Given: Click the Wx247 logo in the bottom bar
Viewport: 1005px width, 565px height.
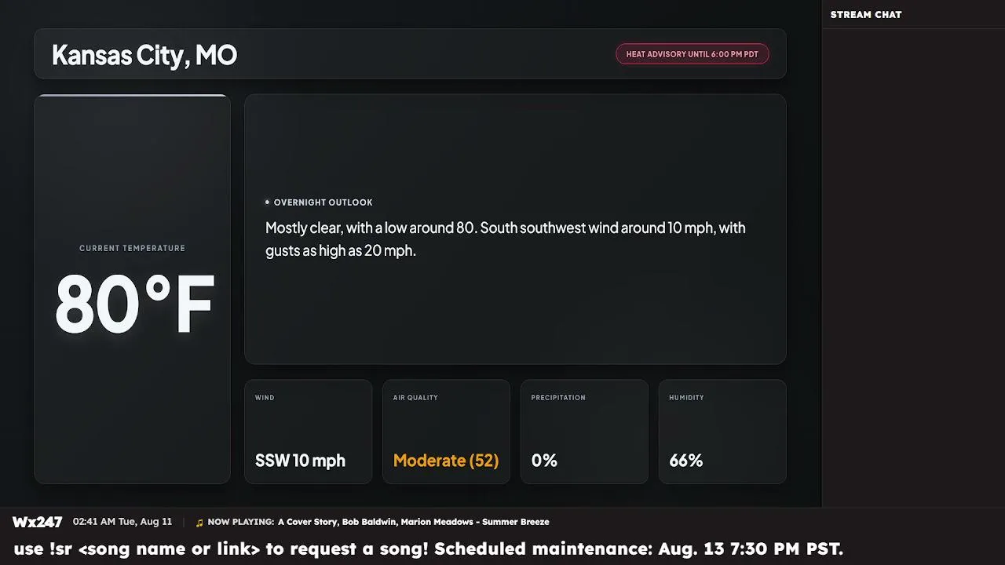Looking at the screenshot, I should (x=37, y=522).
